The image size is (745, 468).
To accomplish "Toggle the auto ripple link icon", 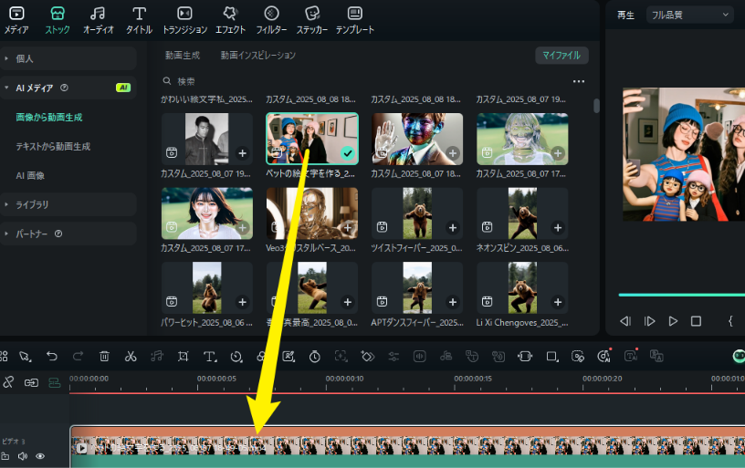I will tap(31, 382).
